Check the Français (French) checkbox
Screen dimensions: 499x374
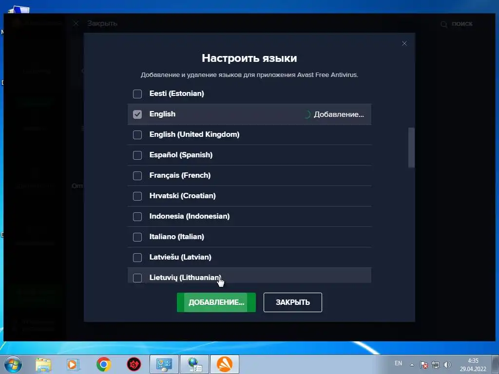pos(137,175)
